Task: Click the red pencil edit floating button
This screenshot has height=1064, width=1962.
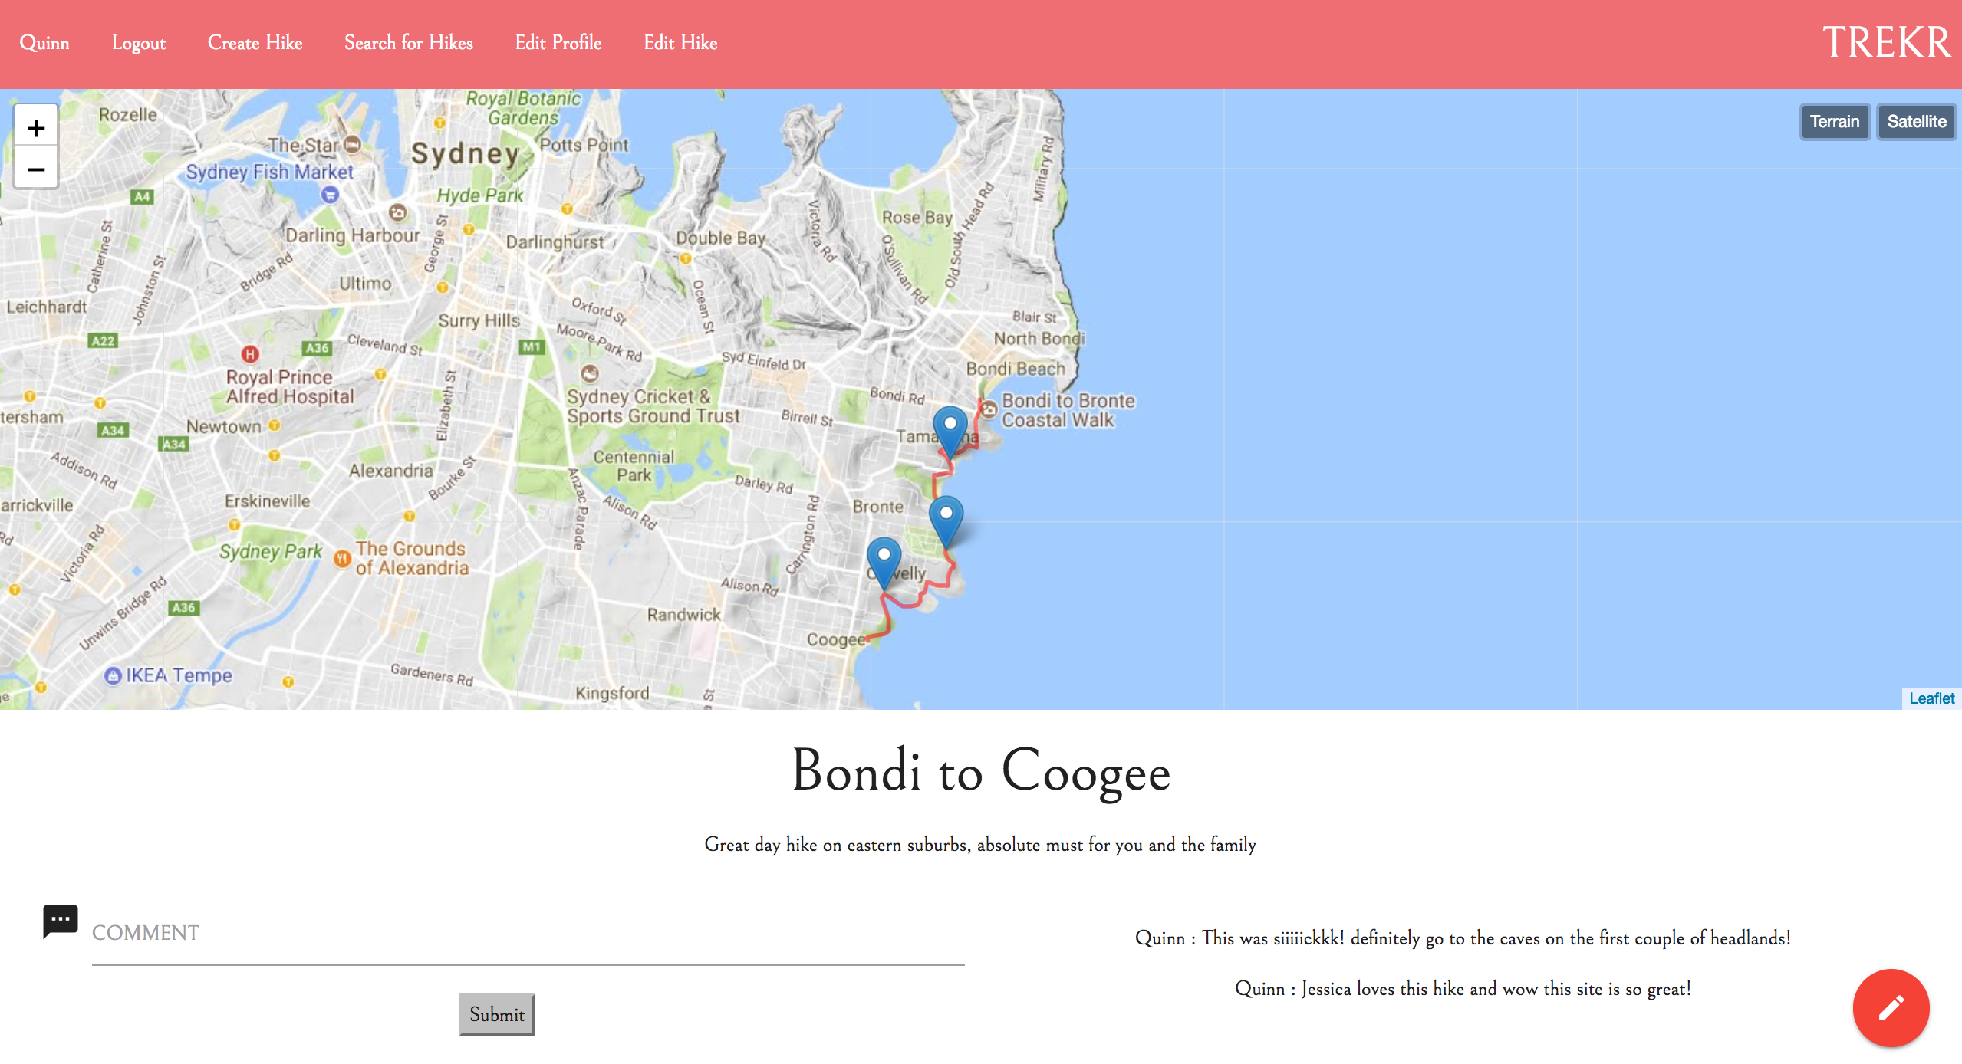Action: pyautogui.click(x=1891, y=1007)
